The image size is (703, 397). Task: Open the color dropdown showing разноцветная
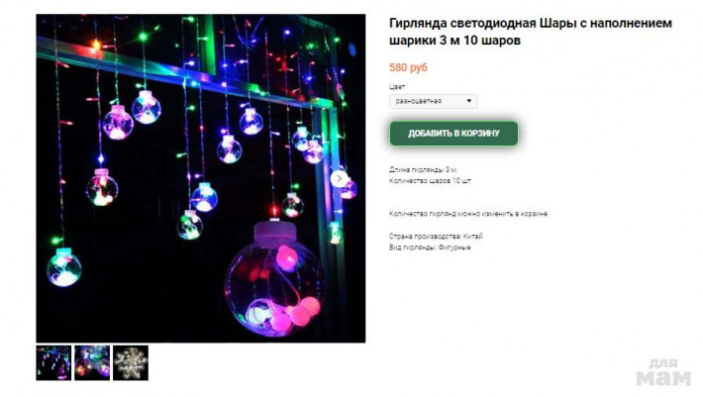433,101
